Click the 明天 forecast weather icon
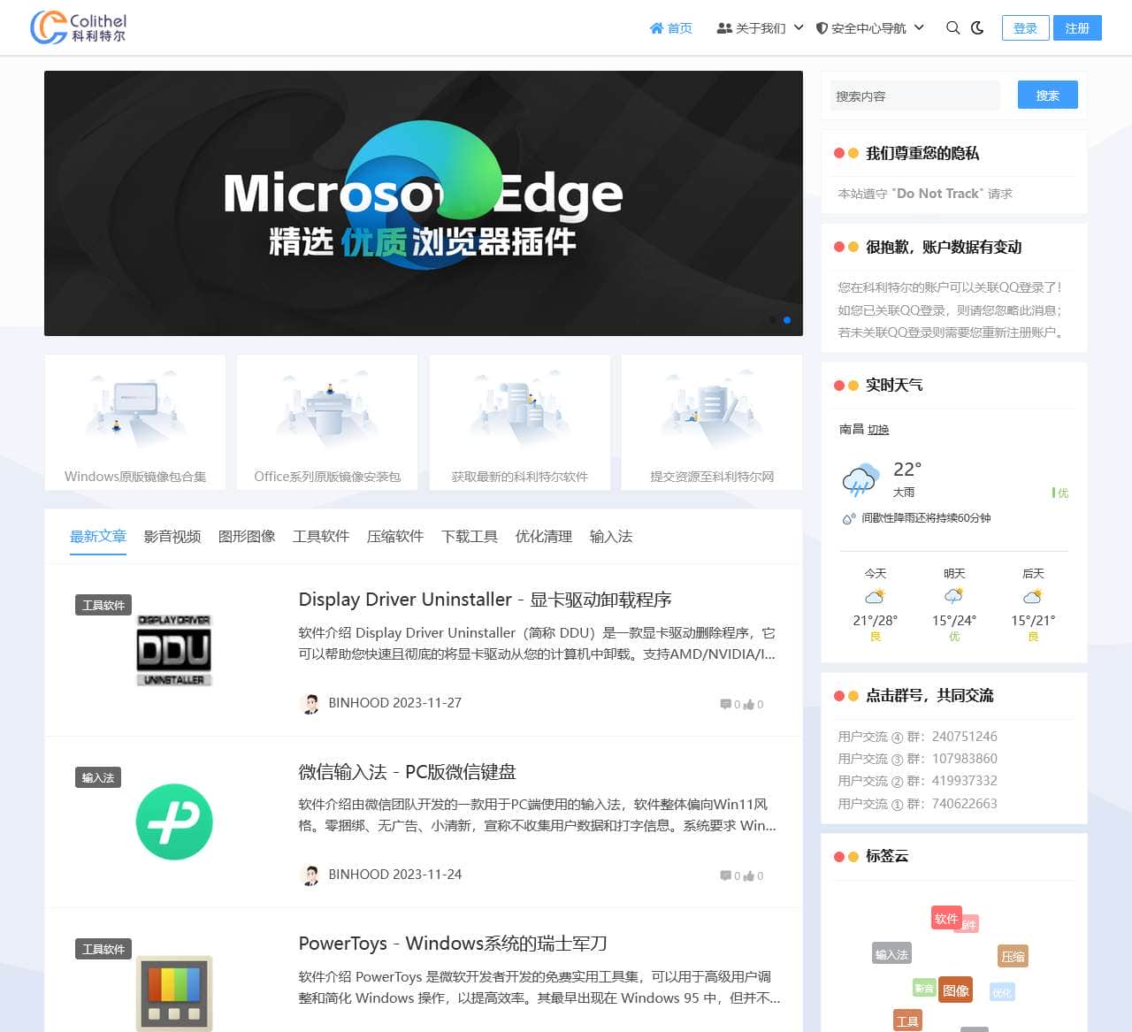Screen dimensions: 1132x1032 954,596
